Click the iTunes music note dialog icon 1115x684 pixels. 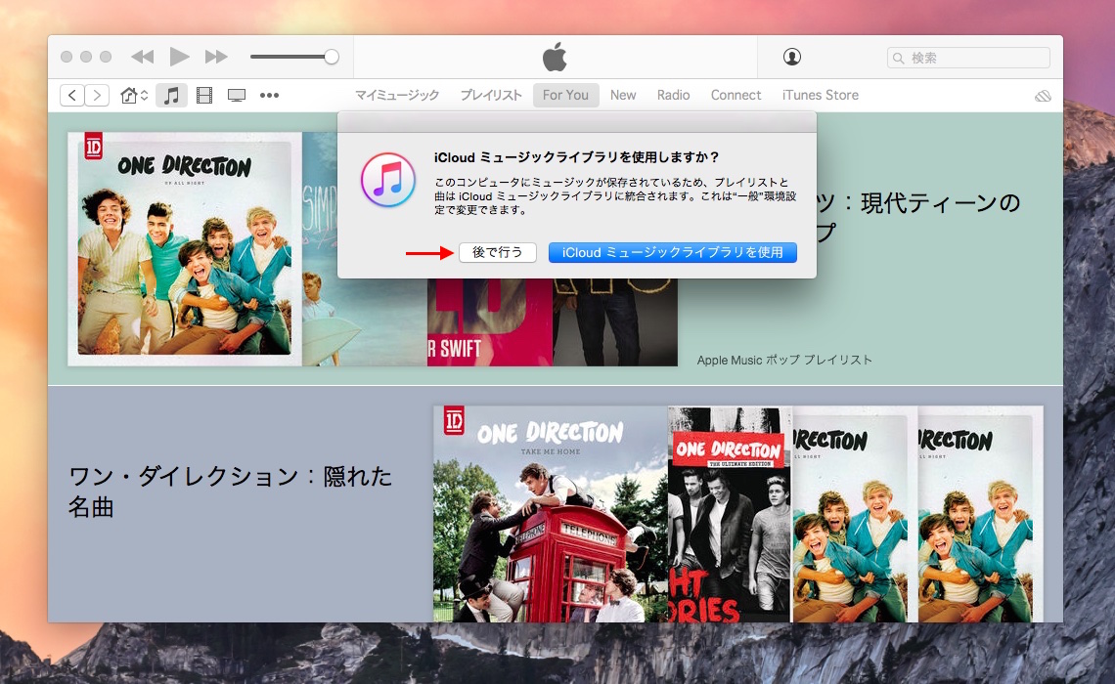coord(388,180)
